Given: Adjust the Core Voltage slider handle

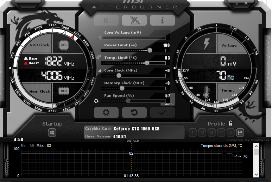Looking at the screenshot, I should [x=100, y=38].
